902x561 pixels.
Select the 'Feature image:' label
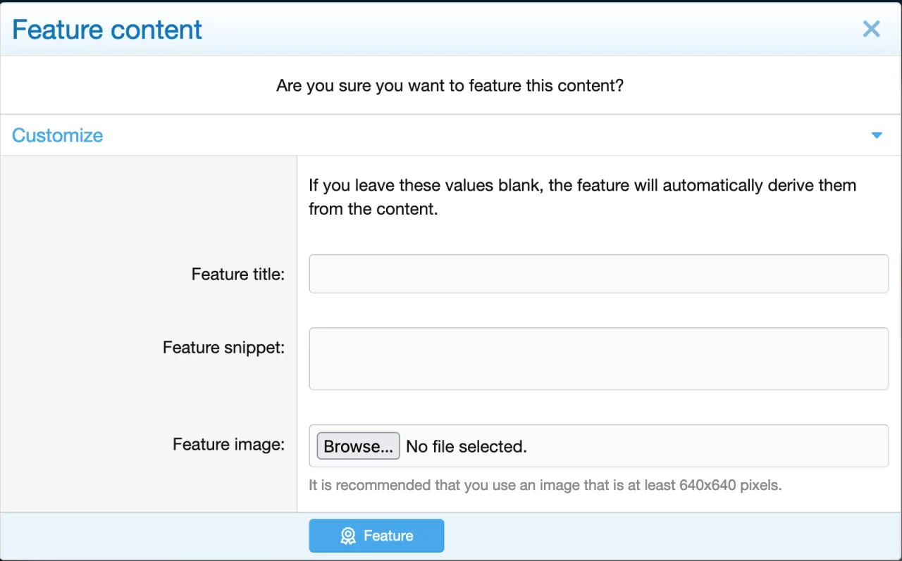coord(228,444)
